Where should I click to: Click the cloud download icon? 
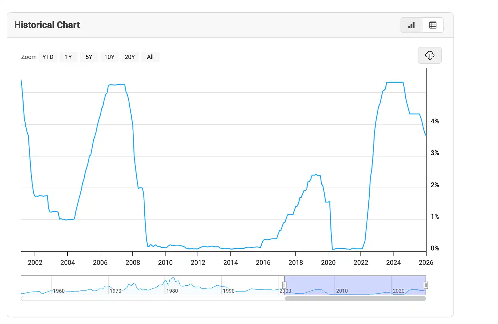[x=430, y=55]
